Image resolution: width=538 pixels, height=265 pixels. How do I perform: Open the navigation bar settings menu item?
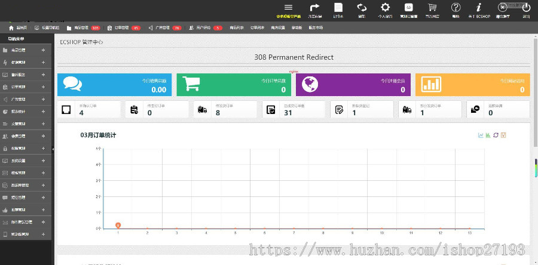(47, 28)
